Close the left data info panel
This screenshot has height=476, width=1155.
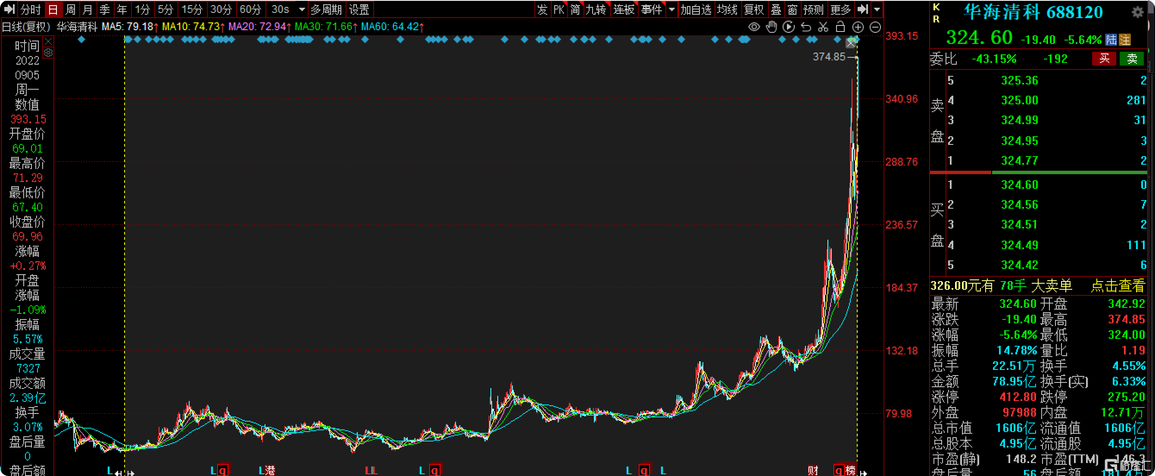[x=48, y=42]
